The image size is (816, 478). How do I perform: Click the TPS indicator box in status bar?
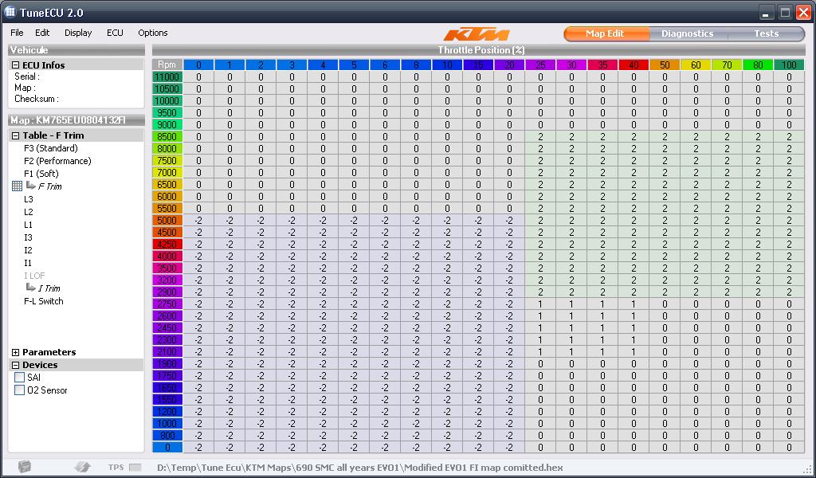click(135, 467)
